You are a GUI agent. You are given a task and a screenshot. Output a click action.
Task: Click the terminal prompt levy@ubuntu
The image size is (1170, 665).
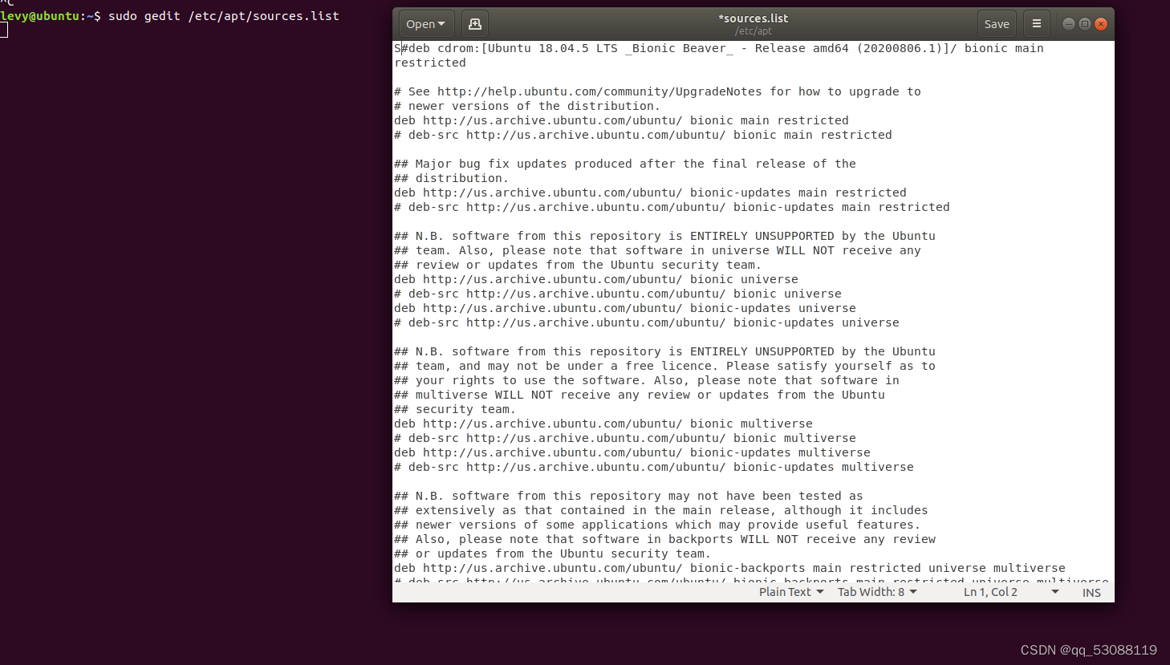[x=40, y=16]
